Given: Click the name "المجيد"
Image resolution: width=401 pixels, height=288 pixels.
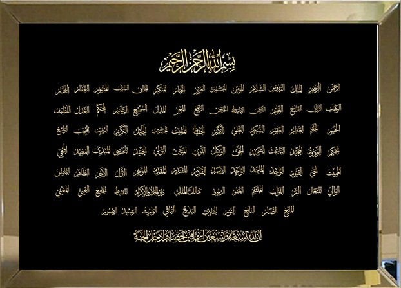Looking at the screenshot, I should [296, 152].
